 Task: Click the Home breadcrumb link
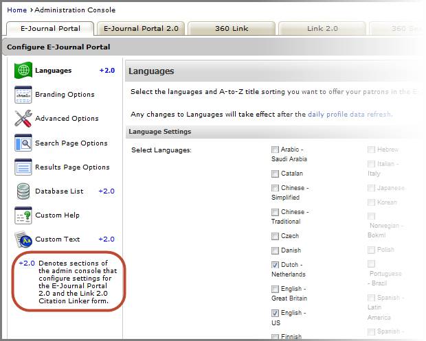[17, 10]
